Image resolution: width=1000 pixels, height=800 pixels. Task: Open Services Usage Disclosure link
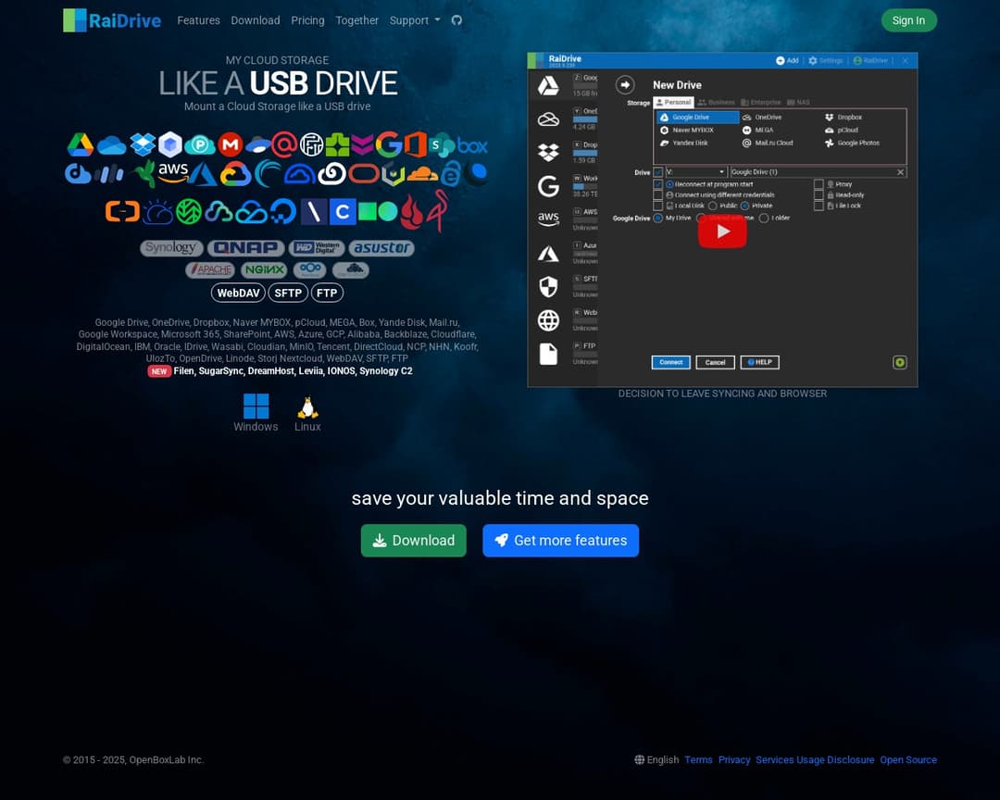pyautogui.click(x=815, y=760)
